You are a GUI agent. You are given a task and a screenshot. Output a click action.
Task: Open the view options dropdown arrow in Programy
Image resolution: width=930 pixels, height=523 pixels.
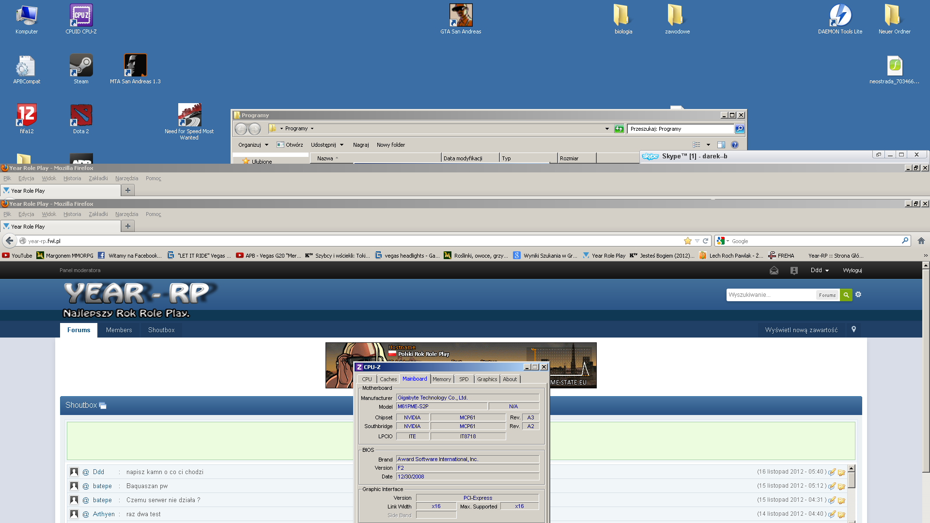(x=708, y=145)
